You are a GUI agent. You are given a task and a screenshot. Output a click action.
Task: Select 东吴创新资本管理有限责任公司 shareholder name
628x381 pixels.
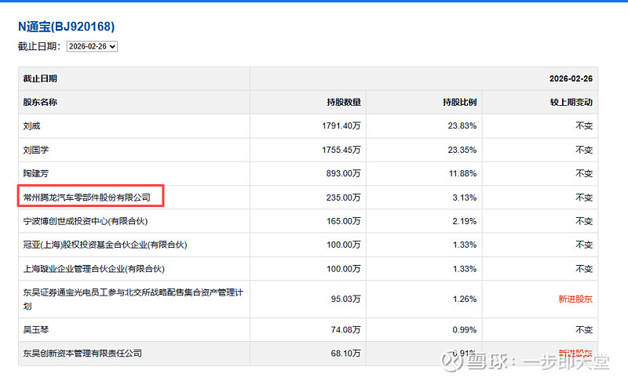[82, 354]
